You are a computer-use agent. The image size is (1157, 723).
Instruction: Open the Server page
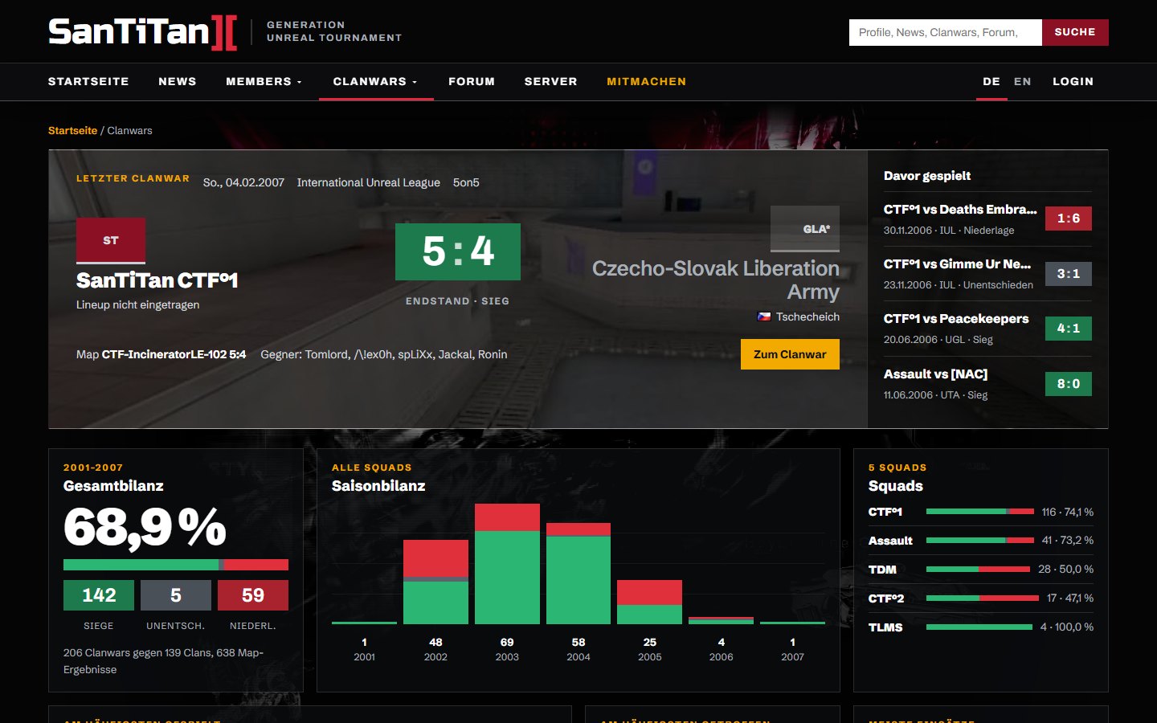(x=551, y=81)
